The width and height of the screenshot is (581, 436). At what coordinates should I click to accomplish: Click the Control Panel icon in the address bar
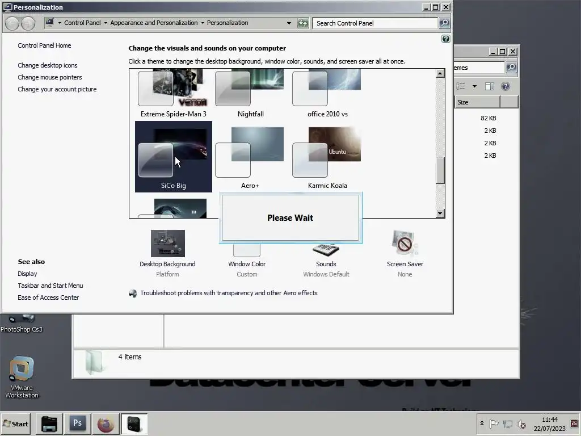49,23
